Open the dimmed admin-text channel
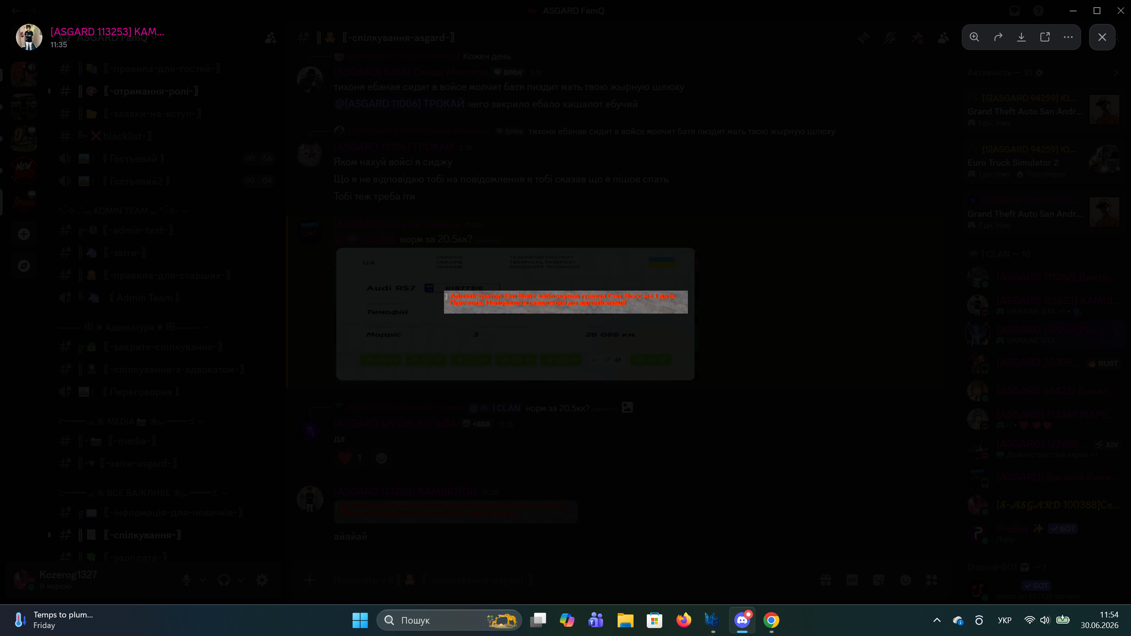 point(166,230)
